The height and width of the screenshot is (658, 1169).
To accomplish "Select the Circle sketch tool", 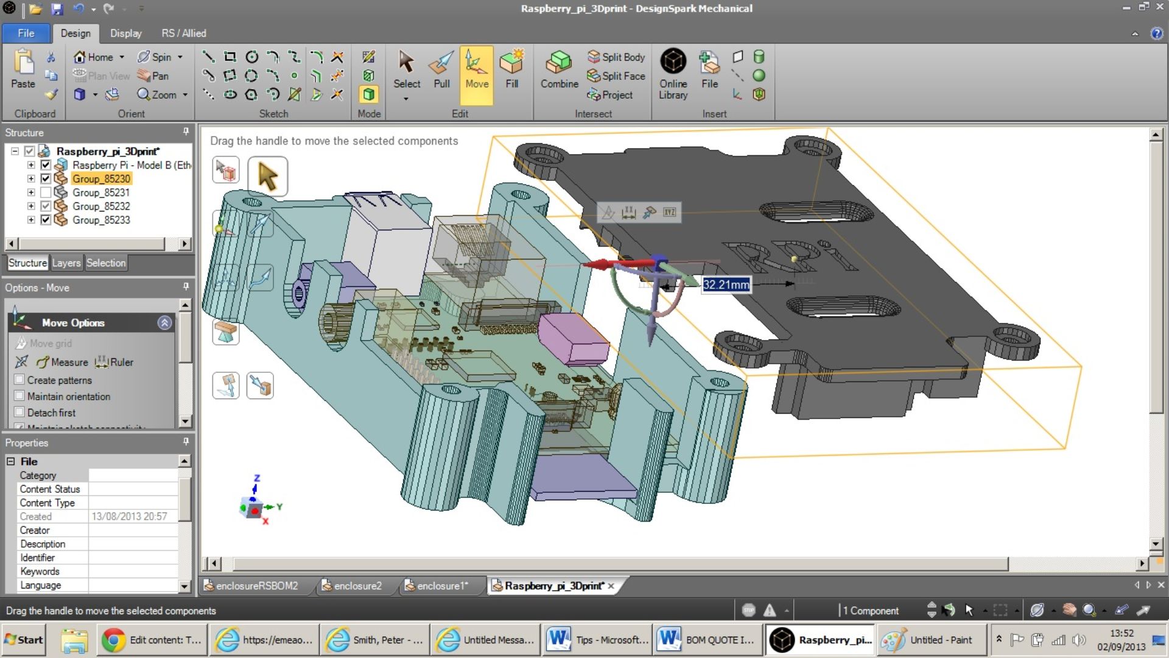I will (x=251, y=56).
